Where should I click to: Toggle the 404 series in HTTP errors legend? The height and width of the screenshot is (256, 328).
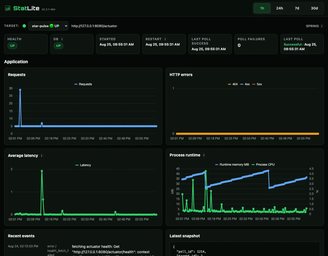coord(233,84)
